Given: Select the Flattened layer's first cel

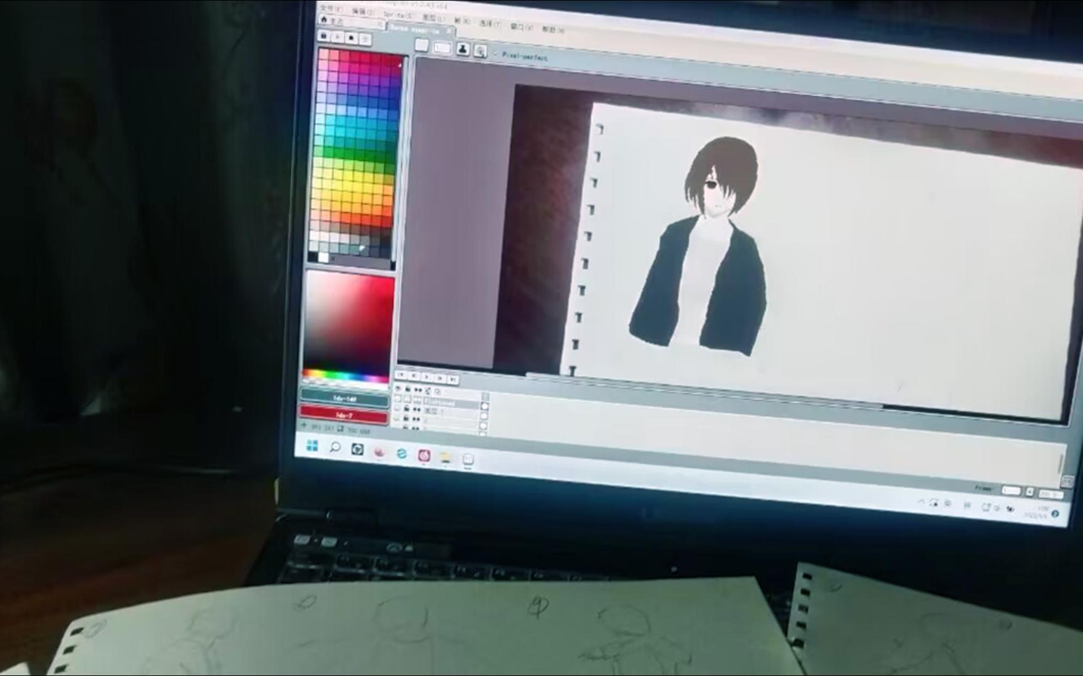Looking at the screenshot, I should tap(484, 406).
